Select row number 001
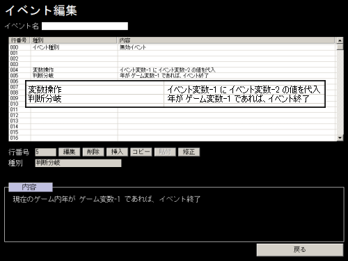 [14, 53]
